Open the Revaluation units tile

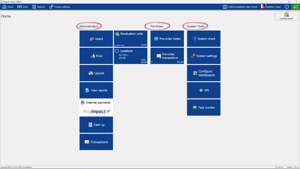[x=131, y=39]
